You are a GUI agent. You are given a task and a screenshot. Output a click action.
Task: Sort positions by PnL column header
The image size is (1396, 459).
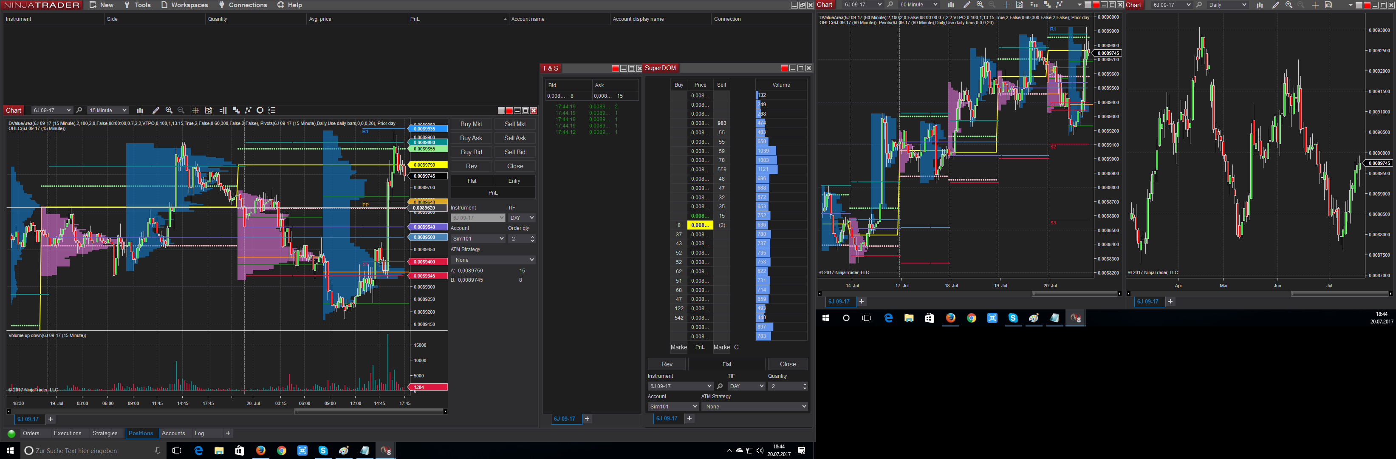pos(458,19)
